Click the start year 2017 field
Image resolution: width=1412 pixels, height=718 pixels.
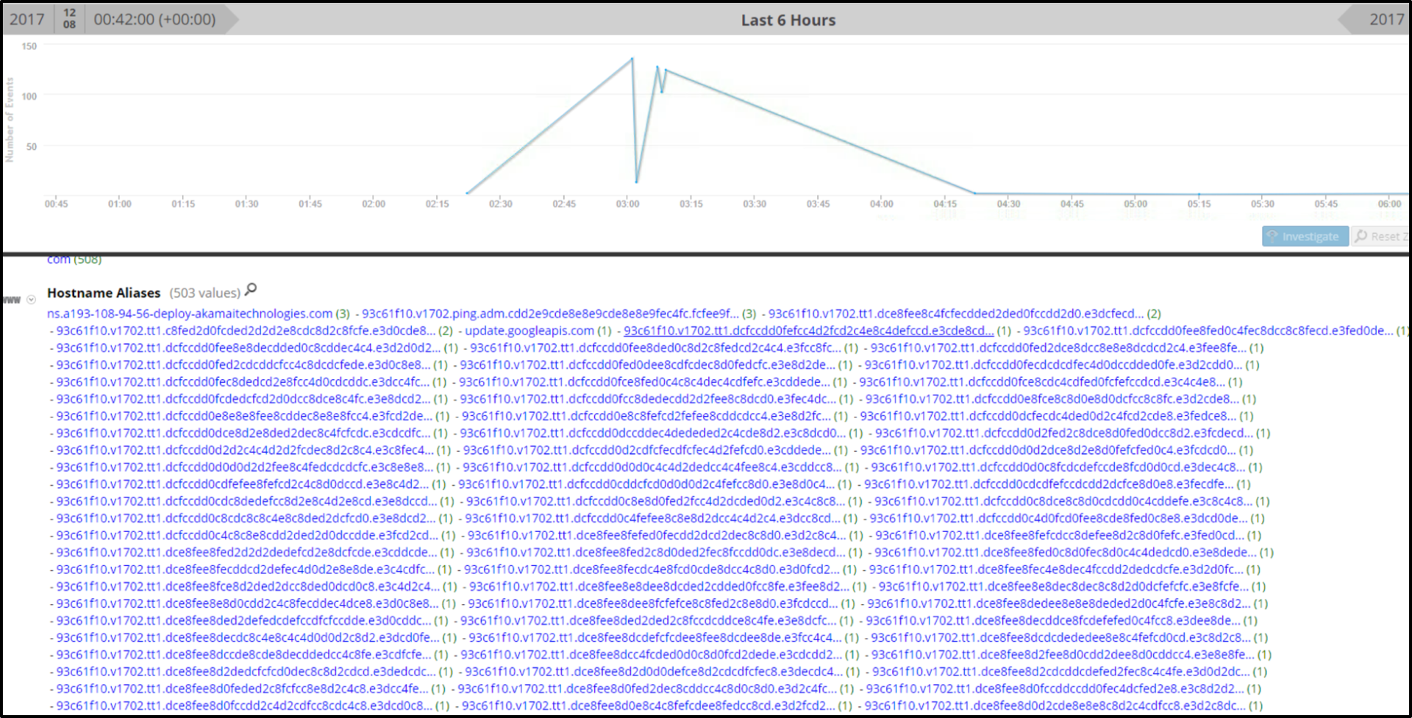tap(27, 19)
